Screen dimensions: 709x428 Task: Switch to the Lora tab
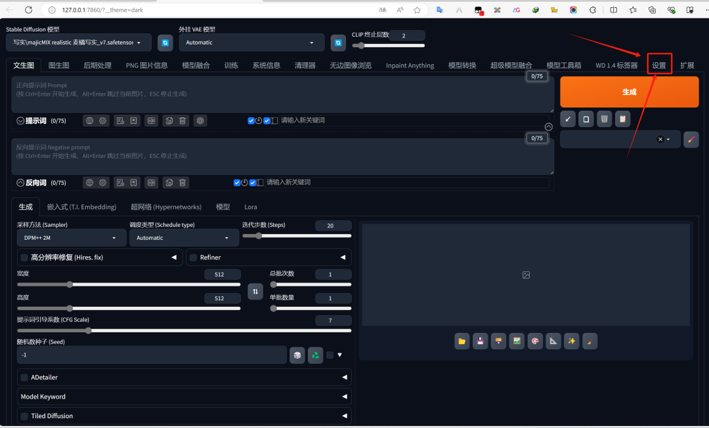pos(250,206)
